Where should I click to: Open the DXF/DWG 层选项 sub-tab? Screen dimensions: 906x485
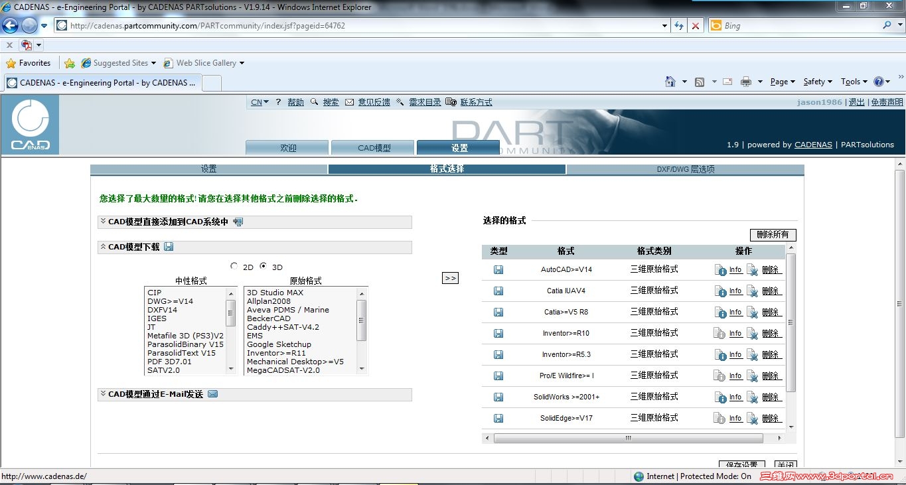click(685, 169)
